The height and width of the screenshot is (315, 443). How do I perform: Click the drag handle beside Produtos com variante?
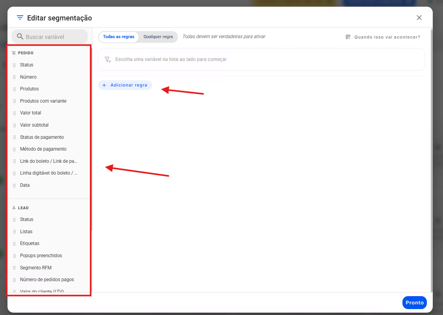(15, 101)
